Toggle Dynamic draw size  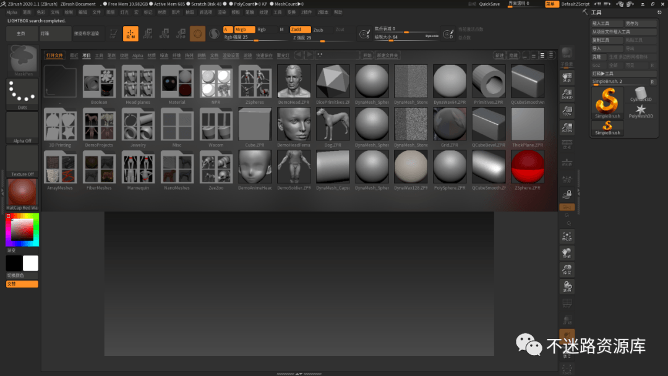click(x=432, y=36)
